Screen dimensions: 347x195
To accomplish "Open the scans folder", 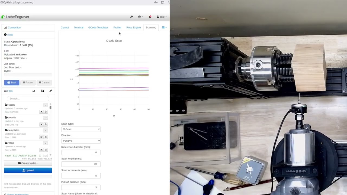I will [12, 105].
